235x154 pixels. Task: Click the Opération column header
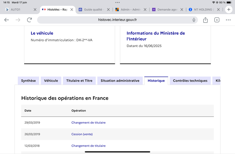(78, 111)
